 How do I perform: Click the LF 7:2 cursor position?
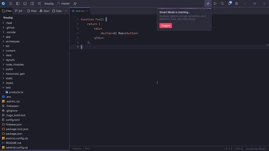click(x=228, y=149)
